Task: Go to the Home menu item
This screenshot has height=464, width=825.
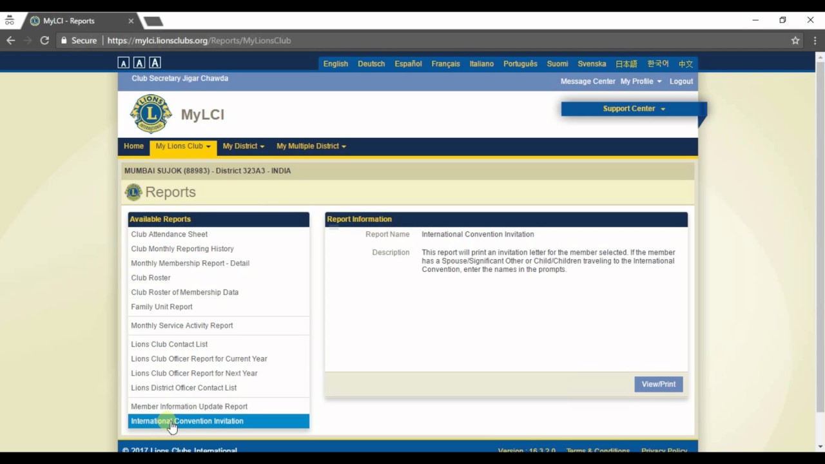Action: pyautogui.click(x=133, y=146)
